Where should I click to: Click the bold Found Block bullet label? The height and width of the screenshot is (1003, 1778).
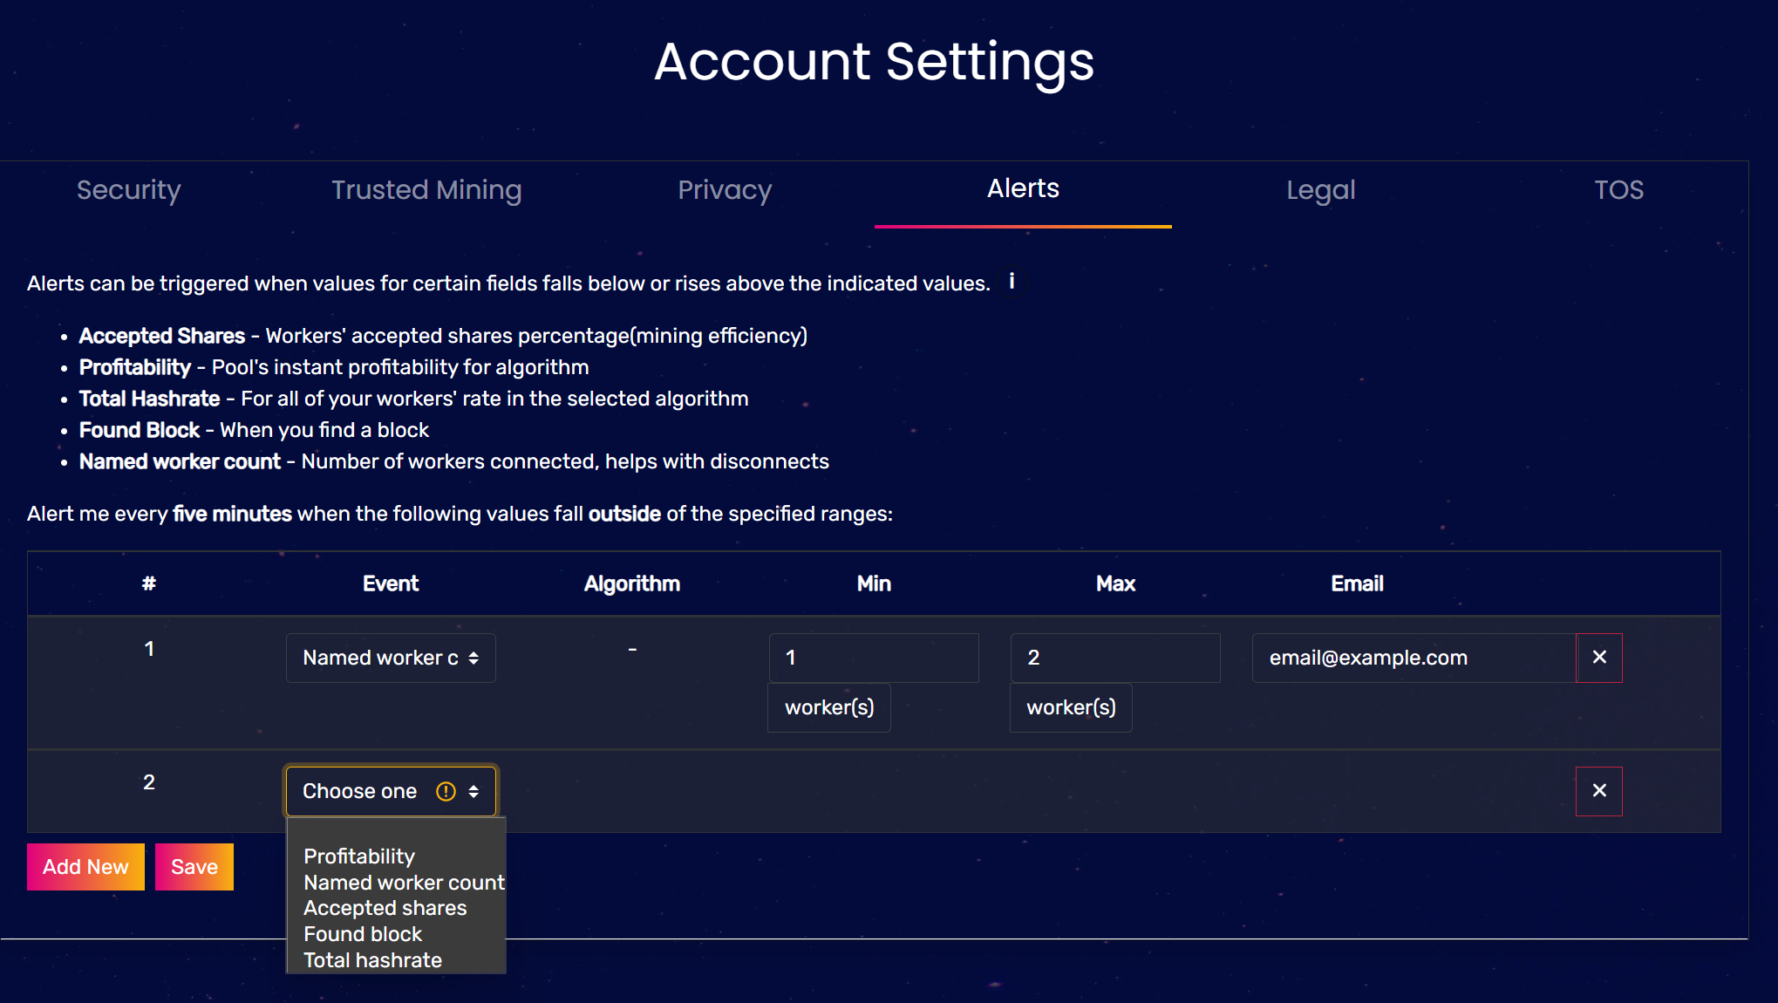[140, 430]
